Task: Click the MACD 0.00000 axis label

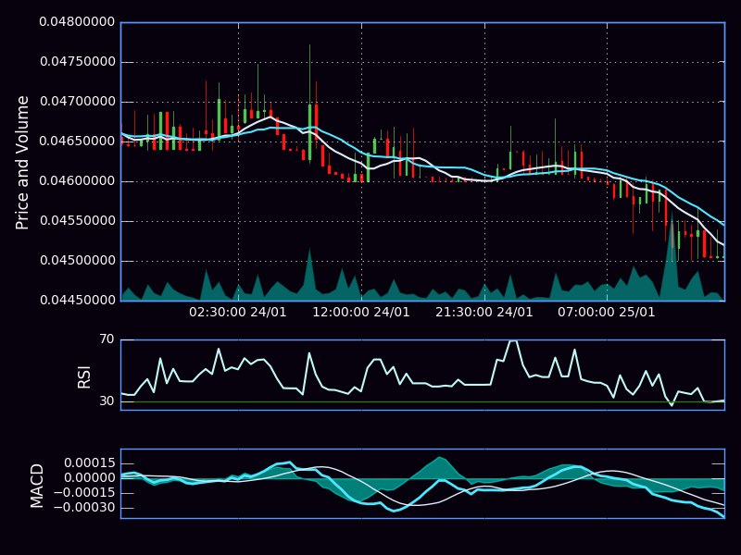Action: tap(89, 478)
